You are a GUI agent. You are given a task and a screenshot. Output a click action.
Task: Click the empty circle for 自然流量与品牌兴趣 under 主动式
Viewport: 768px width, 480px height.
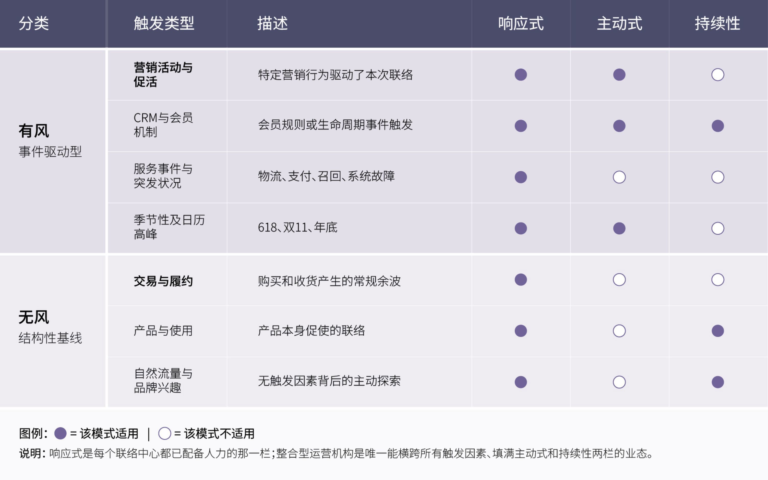click(619, 382)
